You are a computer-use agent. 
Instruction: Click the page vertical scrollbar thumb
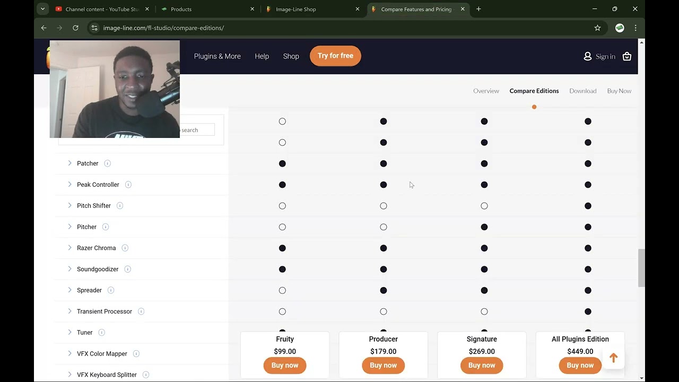(642, 268)
